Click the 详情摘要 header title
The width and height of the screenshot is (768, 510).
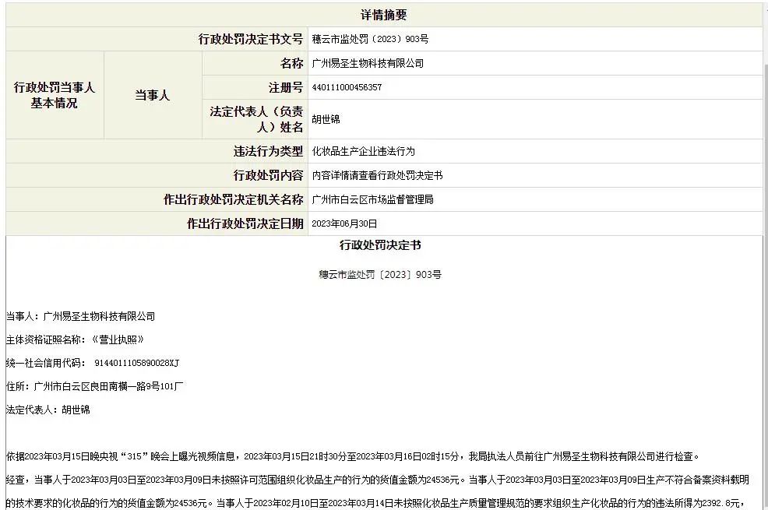coord(383,15)
